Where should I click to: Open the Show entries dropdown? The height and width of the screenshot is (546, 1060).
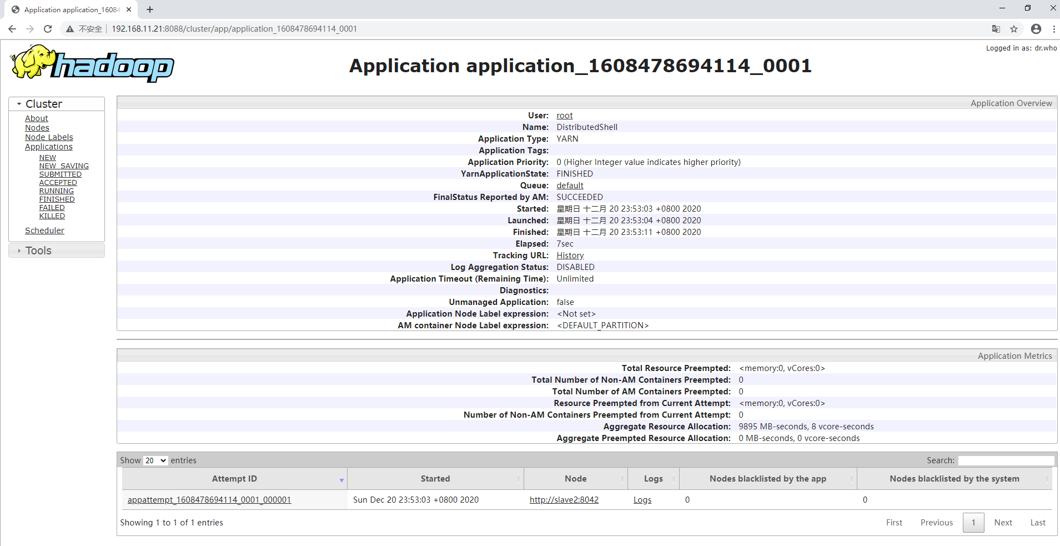(155, 460)
